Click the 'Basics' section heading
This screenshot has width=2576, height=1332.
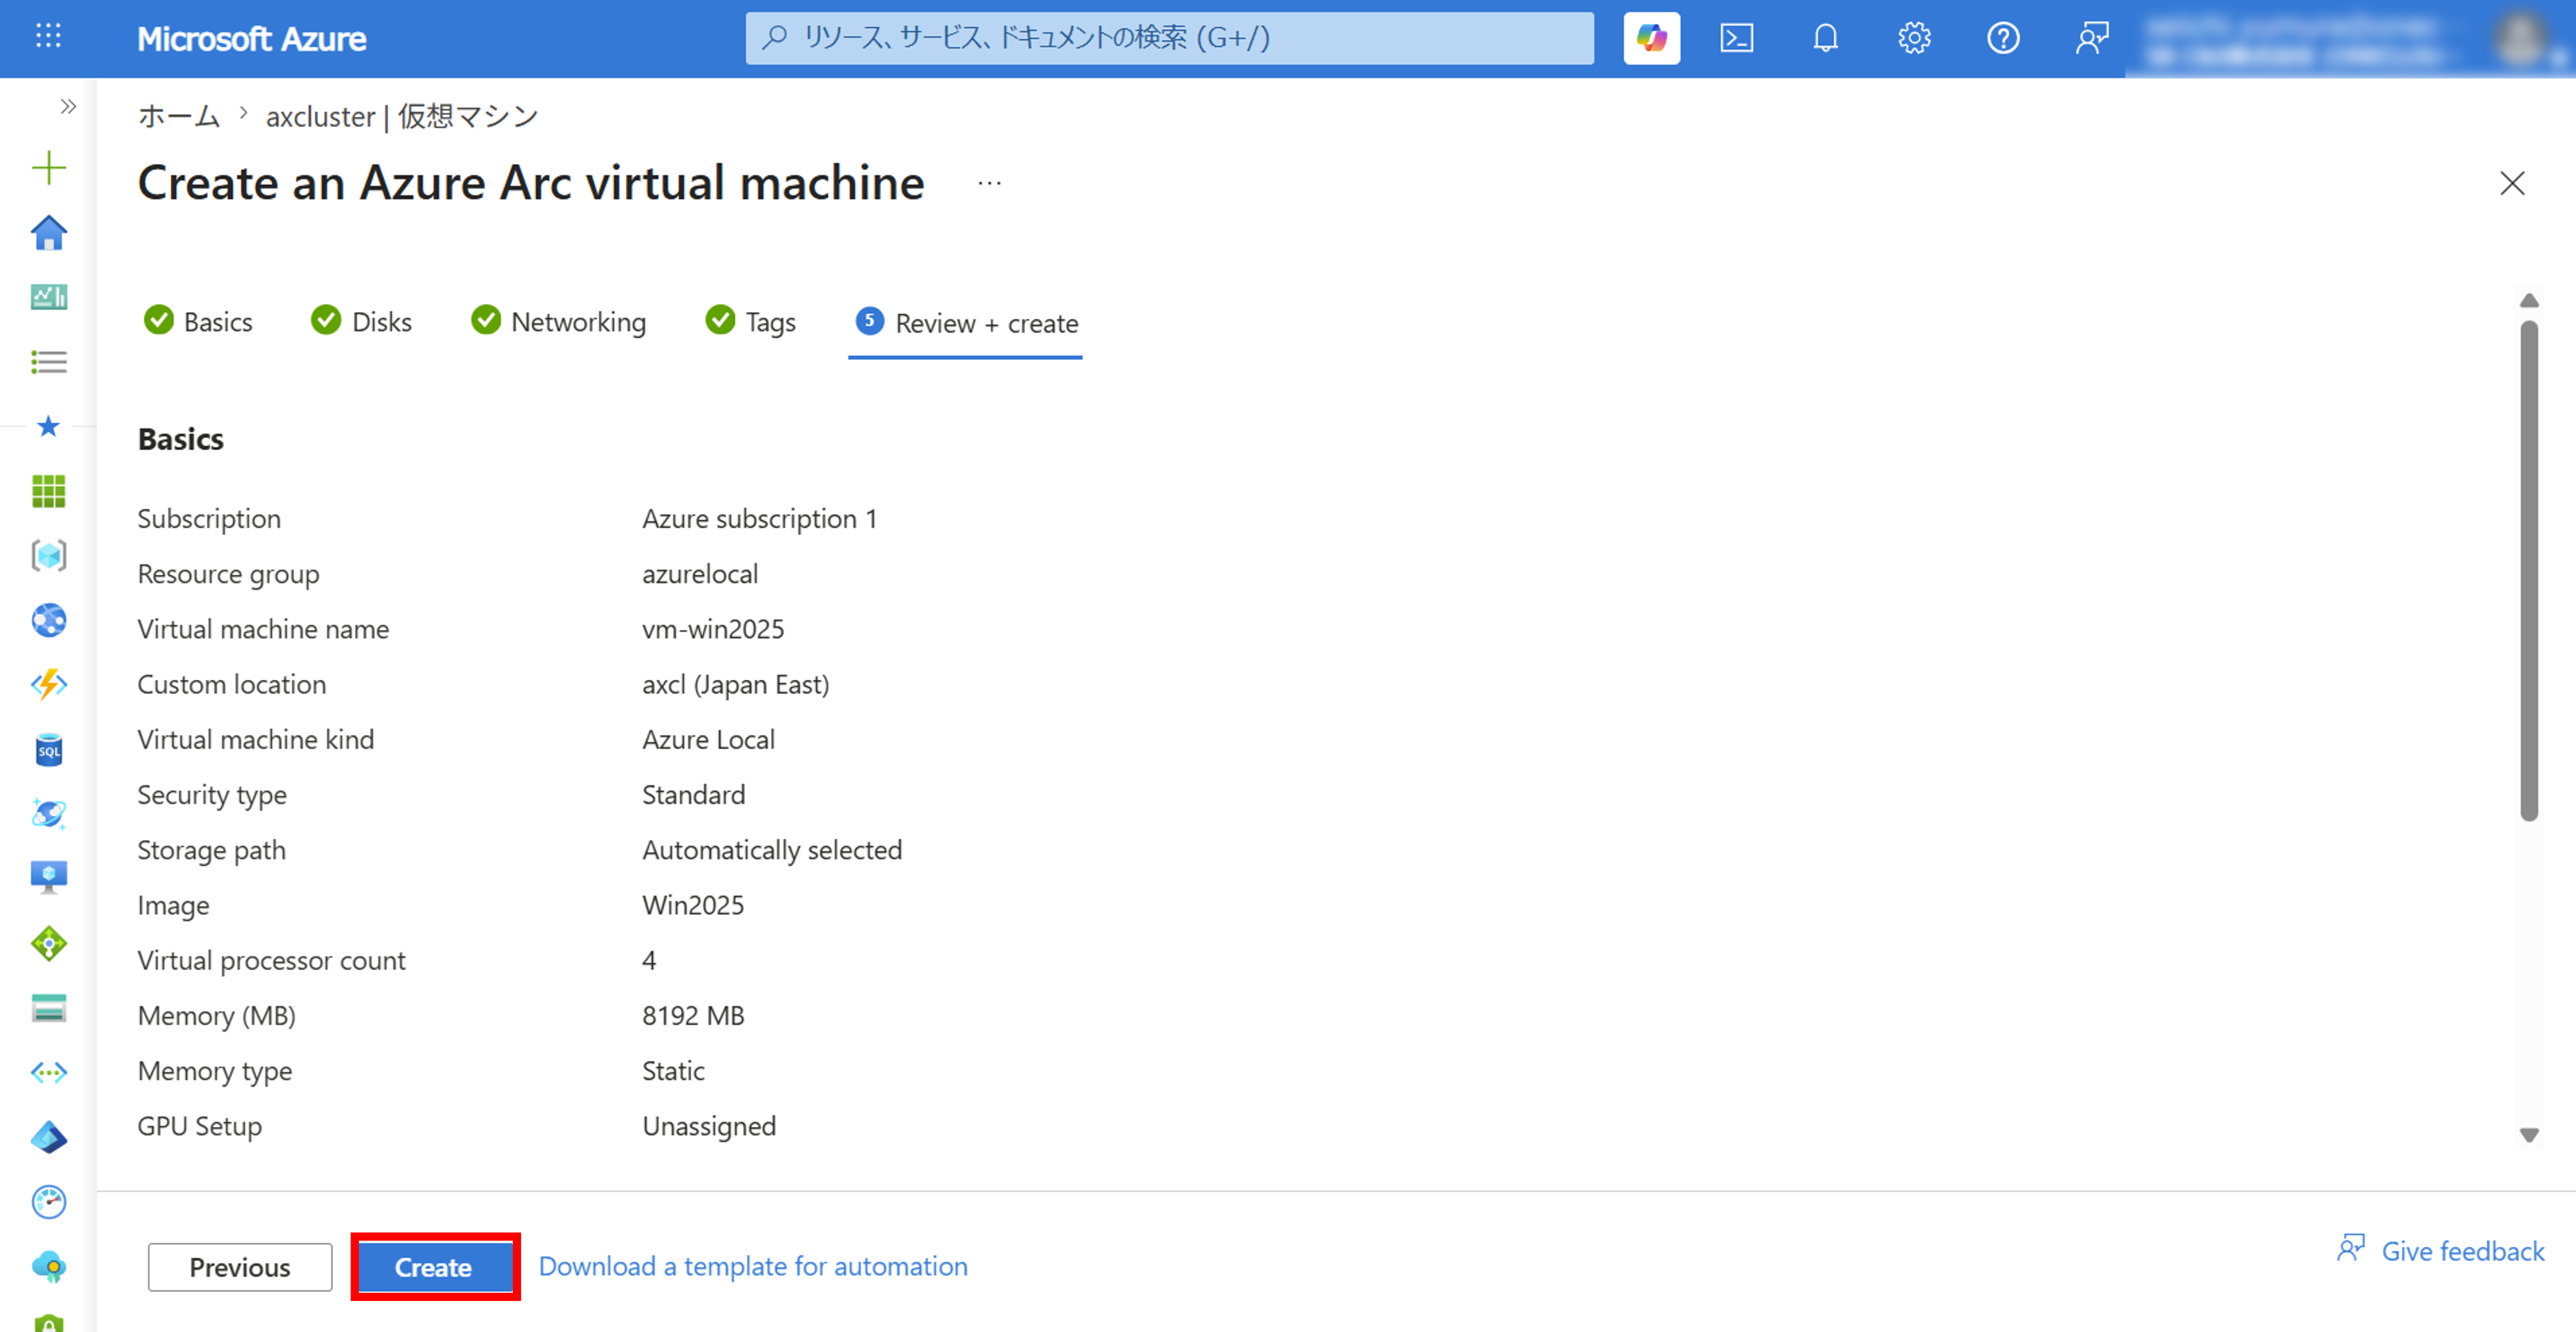click(180, 439)
